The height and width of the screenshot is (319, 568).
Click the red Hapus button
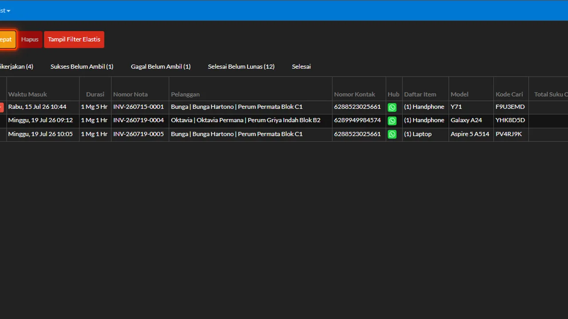click(x=30, y=39)
